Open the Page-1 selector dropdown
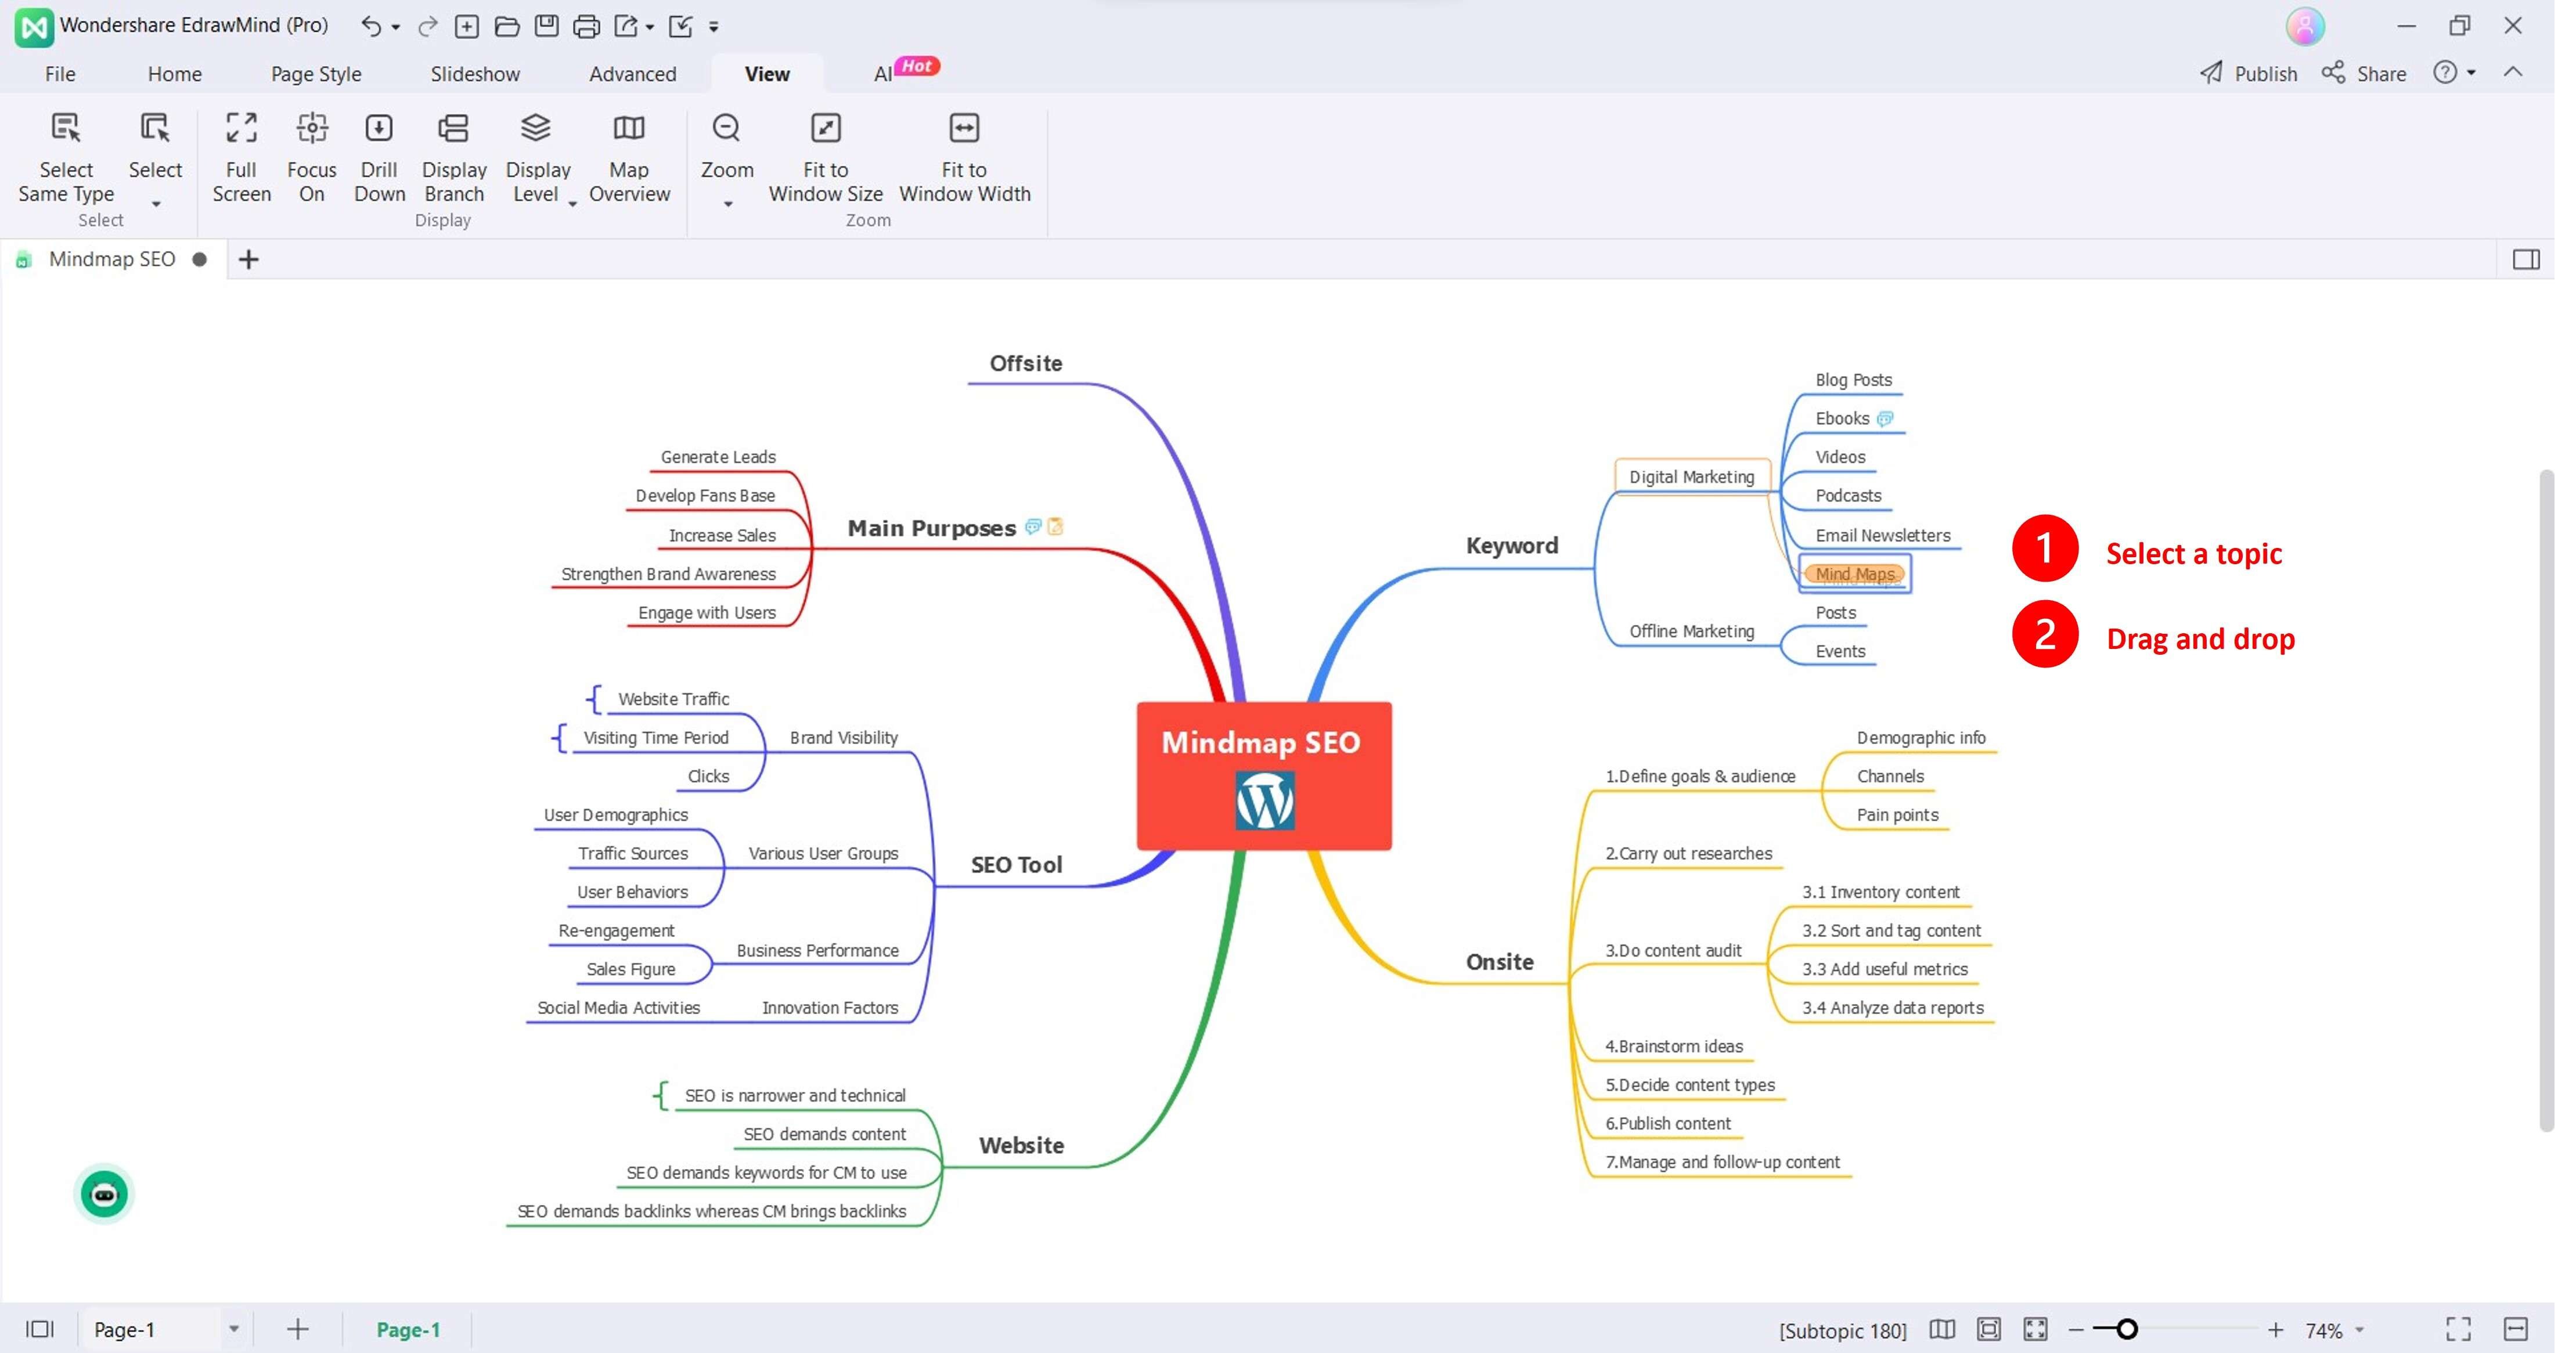 [233, 1329]
